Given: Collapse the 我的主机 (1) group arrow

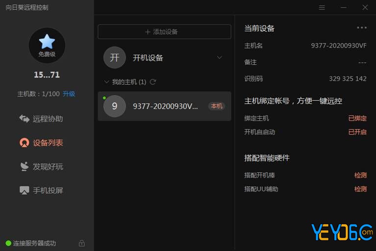Looking at the screenshot, I should [106, 82].
